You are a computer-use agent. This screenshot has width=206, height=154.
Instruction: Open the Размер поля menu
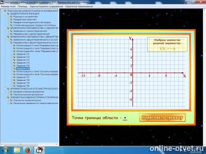click(x=8, y=7)
